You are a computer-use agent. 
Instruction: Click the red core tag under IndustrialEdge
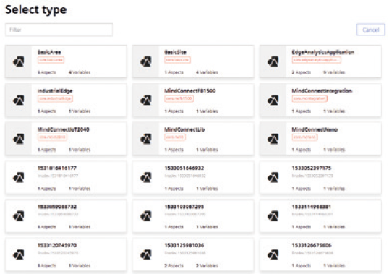coord(55,99)
